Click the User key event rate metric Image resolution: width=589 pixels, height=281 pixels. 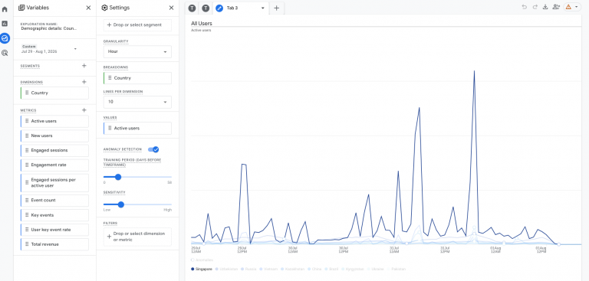(55, 230)
